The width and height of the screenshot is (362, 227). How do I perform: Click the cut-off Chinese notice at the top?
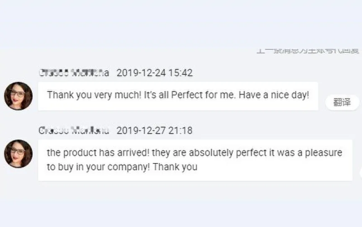click(x=308, y=51)
